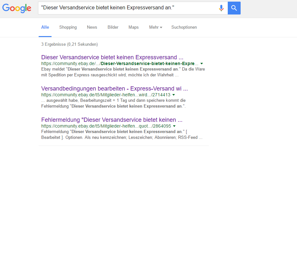
Task: Open 'Versandbedingungen bearbeiten - Express-Versand' result
Action: [x=114, y=89]
